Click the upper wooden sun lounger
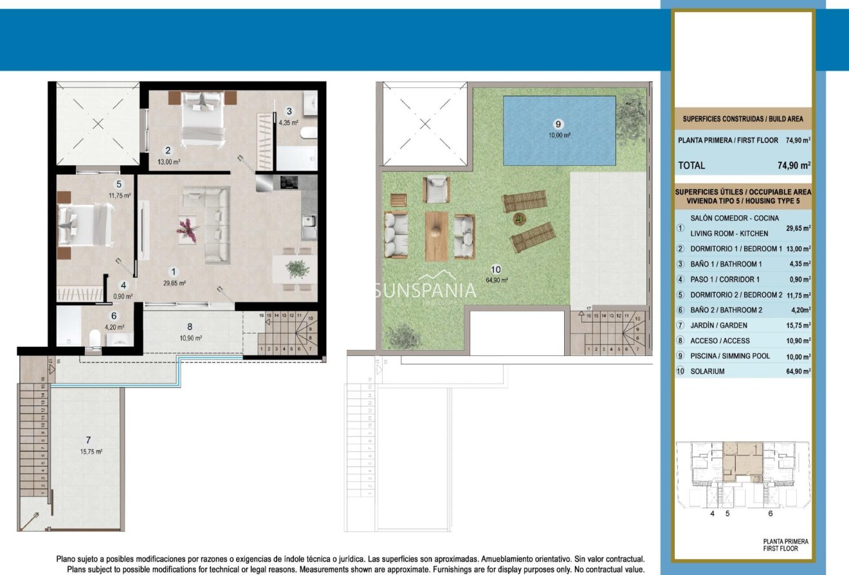 pyautogui.click(x=524, y=201)
